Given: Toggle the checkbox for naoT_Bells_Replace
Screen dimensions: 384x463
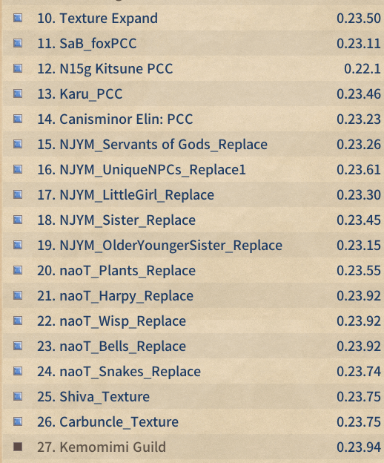Looking at the screenshot, I should click(x=18, y=346).
